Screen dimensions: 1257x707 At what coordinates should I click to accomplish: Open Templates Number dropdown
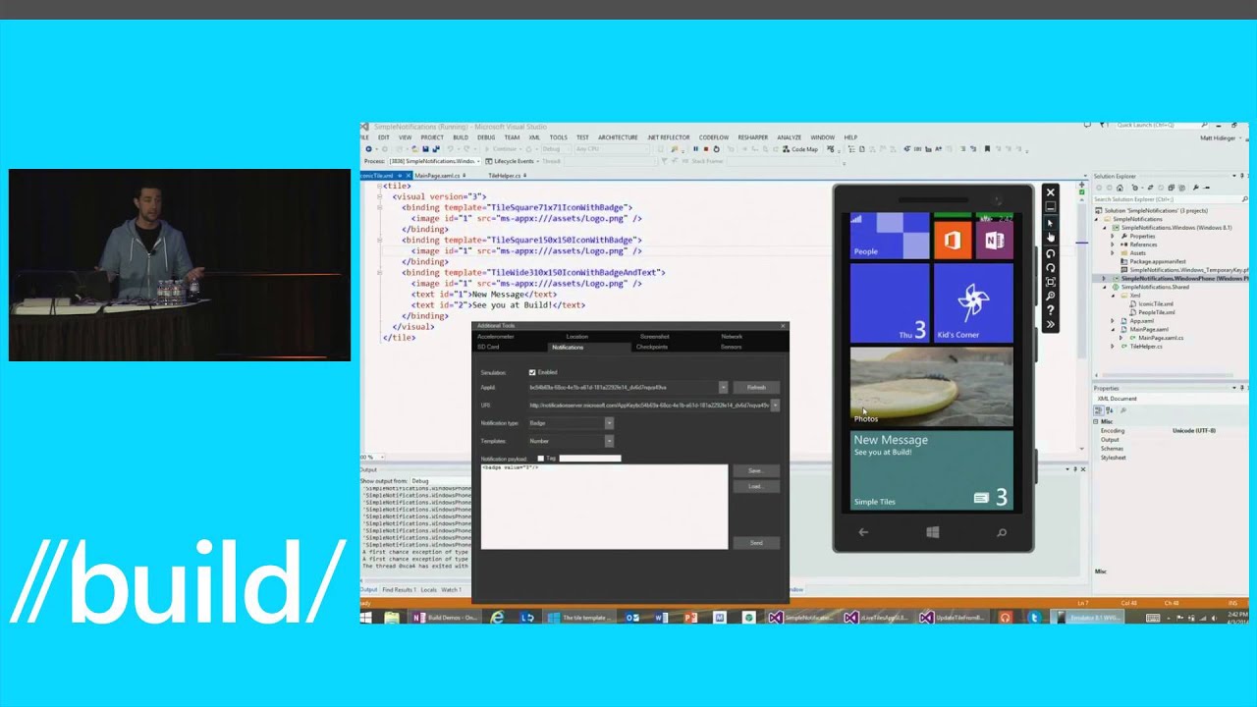[x=609, y=441]
